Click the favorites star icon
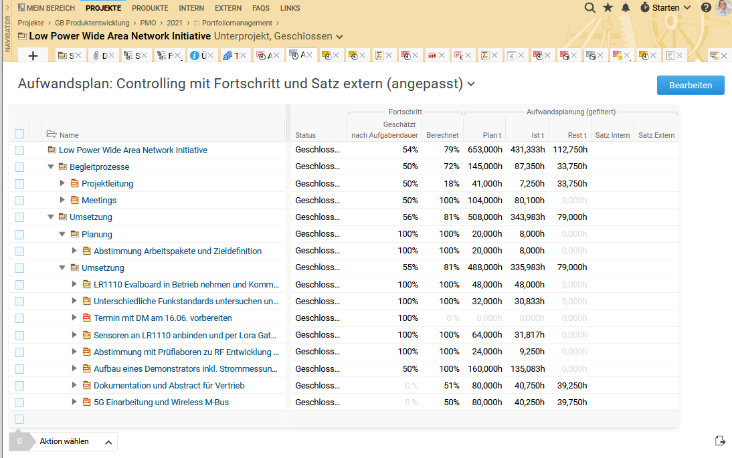This screenshot has width=732, height=458. point(608,7)
